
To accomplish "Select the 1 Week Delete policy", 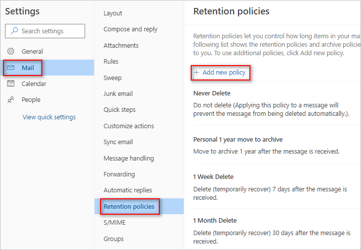I will 213,177.
